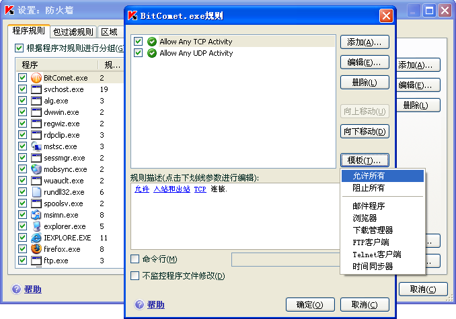The width and height of the screenshot is (456, 319).
Task: Switch to 包过滤规则 tab
Action: point(73,32)
